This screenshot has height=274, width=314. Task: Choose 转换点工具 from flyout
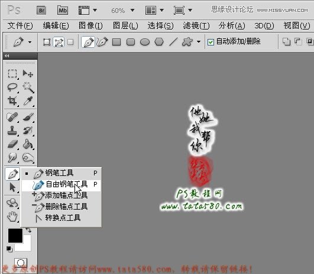click(x=61, y=218)
